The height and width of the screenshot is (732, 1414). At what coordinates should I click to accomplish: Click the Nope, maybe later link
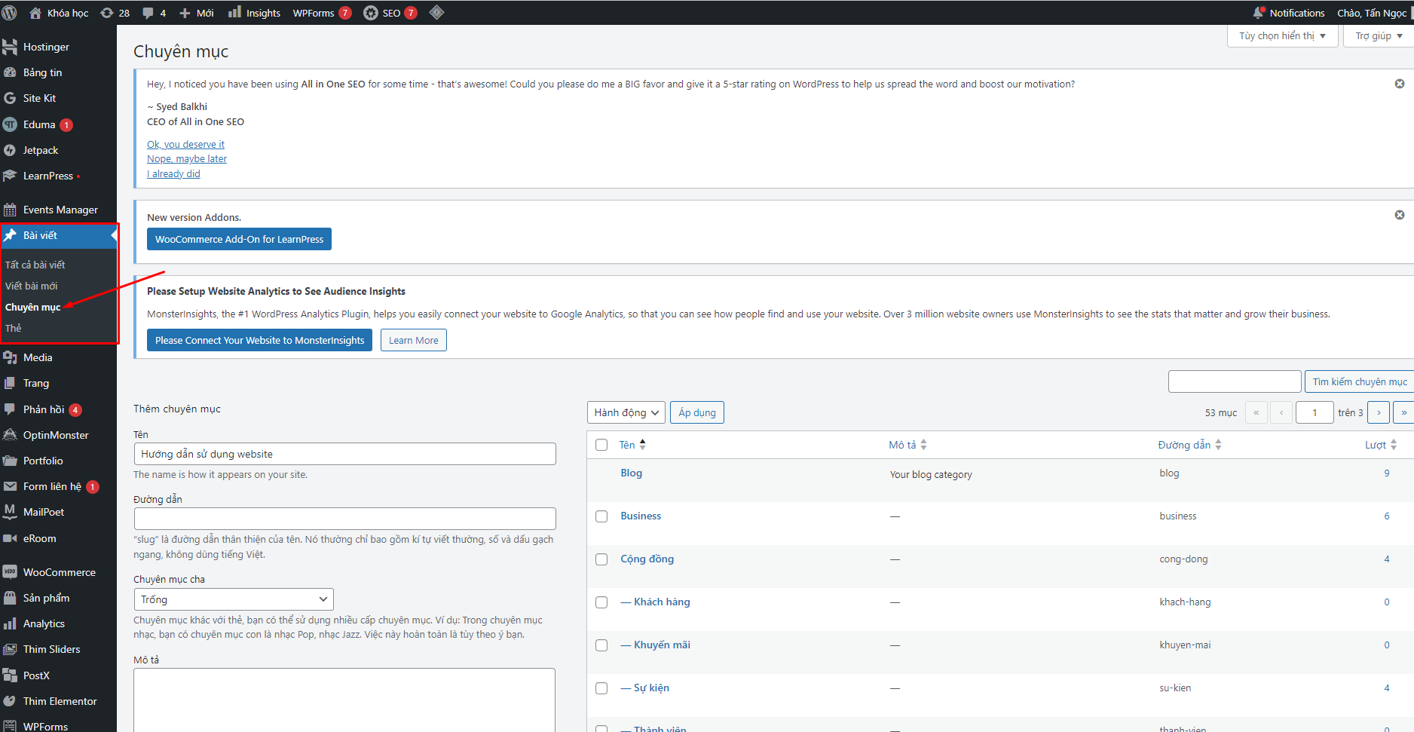click(x=187, y=158)
